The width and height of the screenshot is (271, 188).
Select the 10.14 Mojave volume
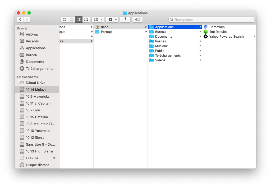37,90
